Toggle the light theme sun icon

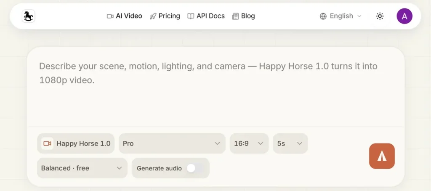tap(380, 16)
